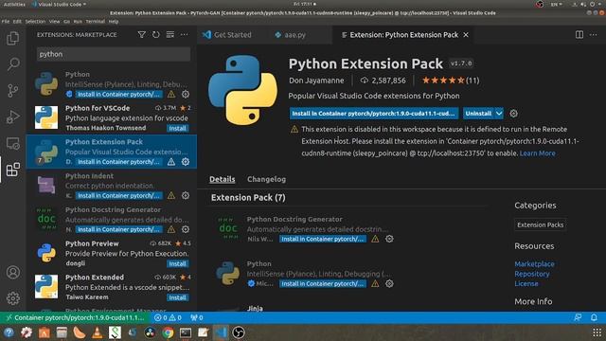
Task: Open Views and More Actions in Extensions panel
Action: (185, 35)
